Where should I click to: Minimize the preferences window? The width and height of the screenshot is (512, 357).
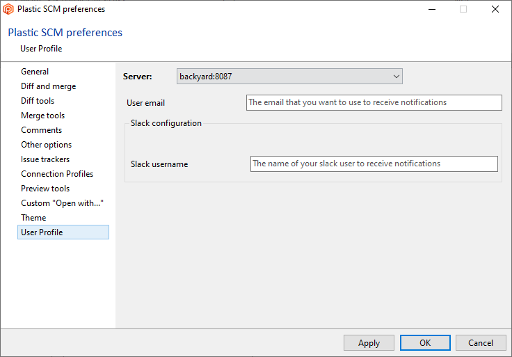pos(432,9)
